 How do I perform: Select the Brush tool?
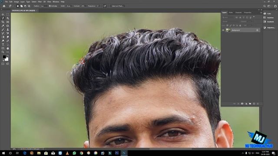[3, 29]
